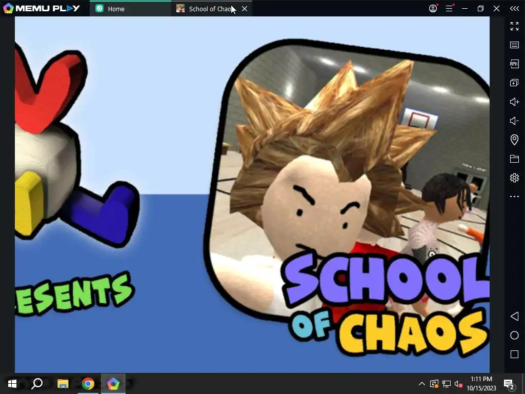The image size is (525, 394).
Task: Restore down the MEmu Play window
Action: coord(480,8)
